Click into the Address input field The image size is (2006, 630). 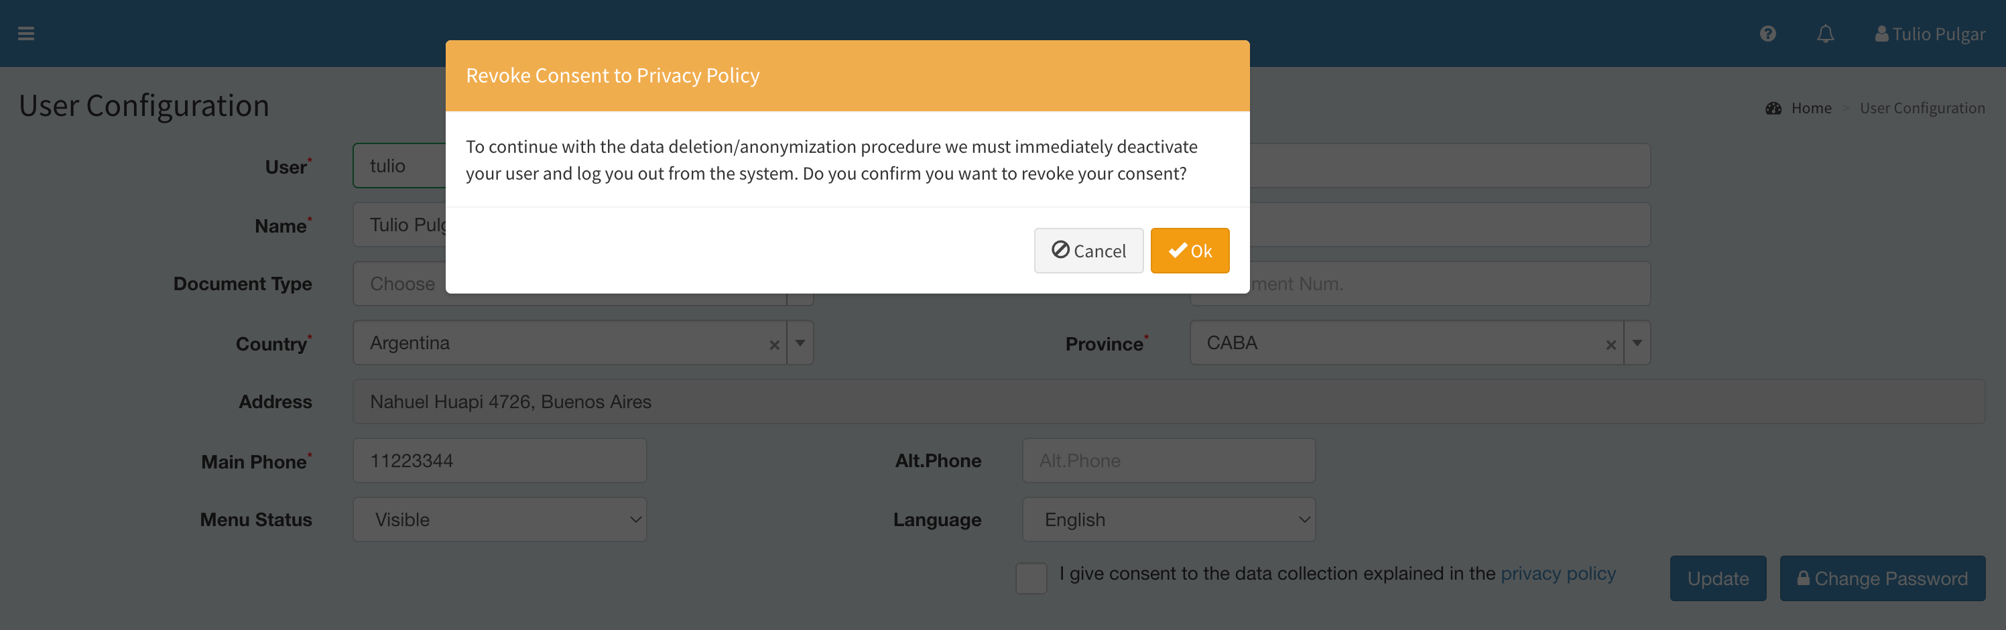pyautogui.click(x=1168, y=402)
